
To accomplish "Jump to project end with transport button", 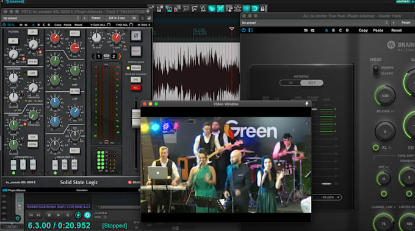I will (38, 215).
